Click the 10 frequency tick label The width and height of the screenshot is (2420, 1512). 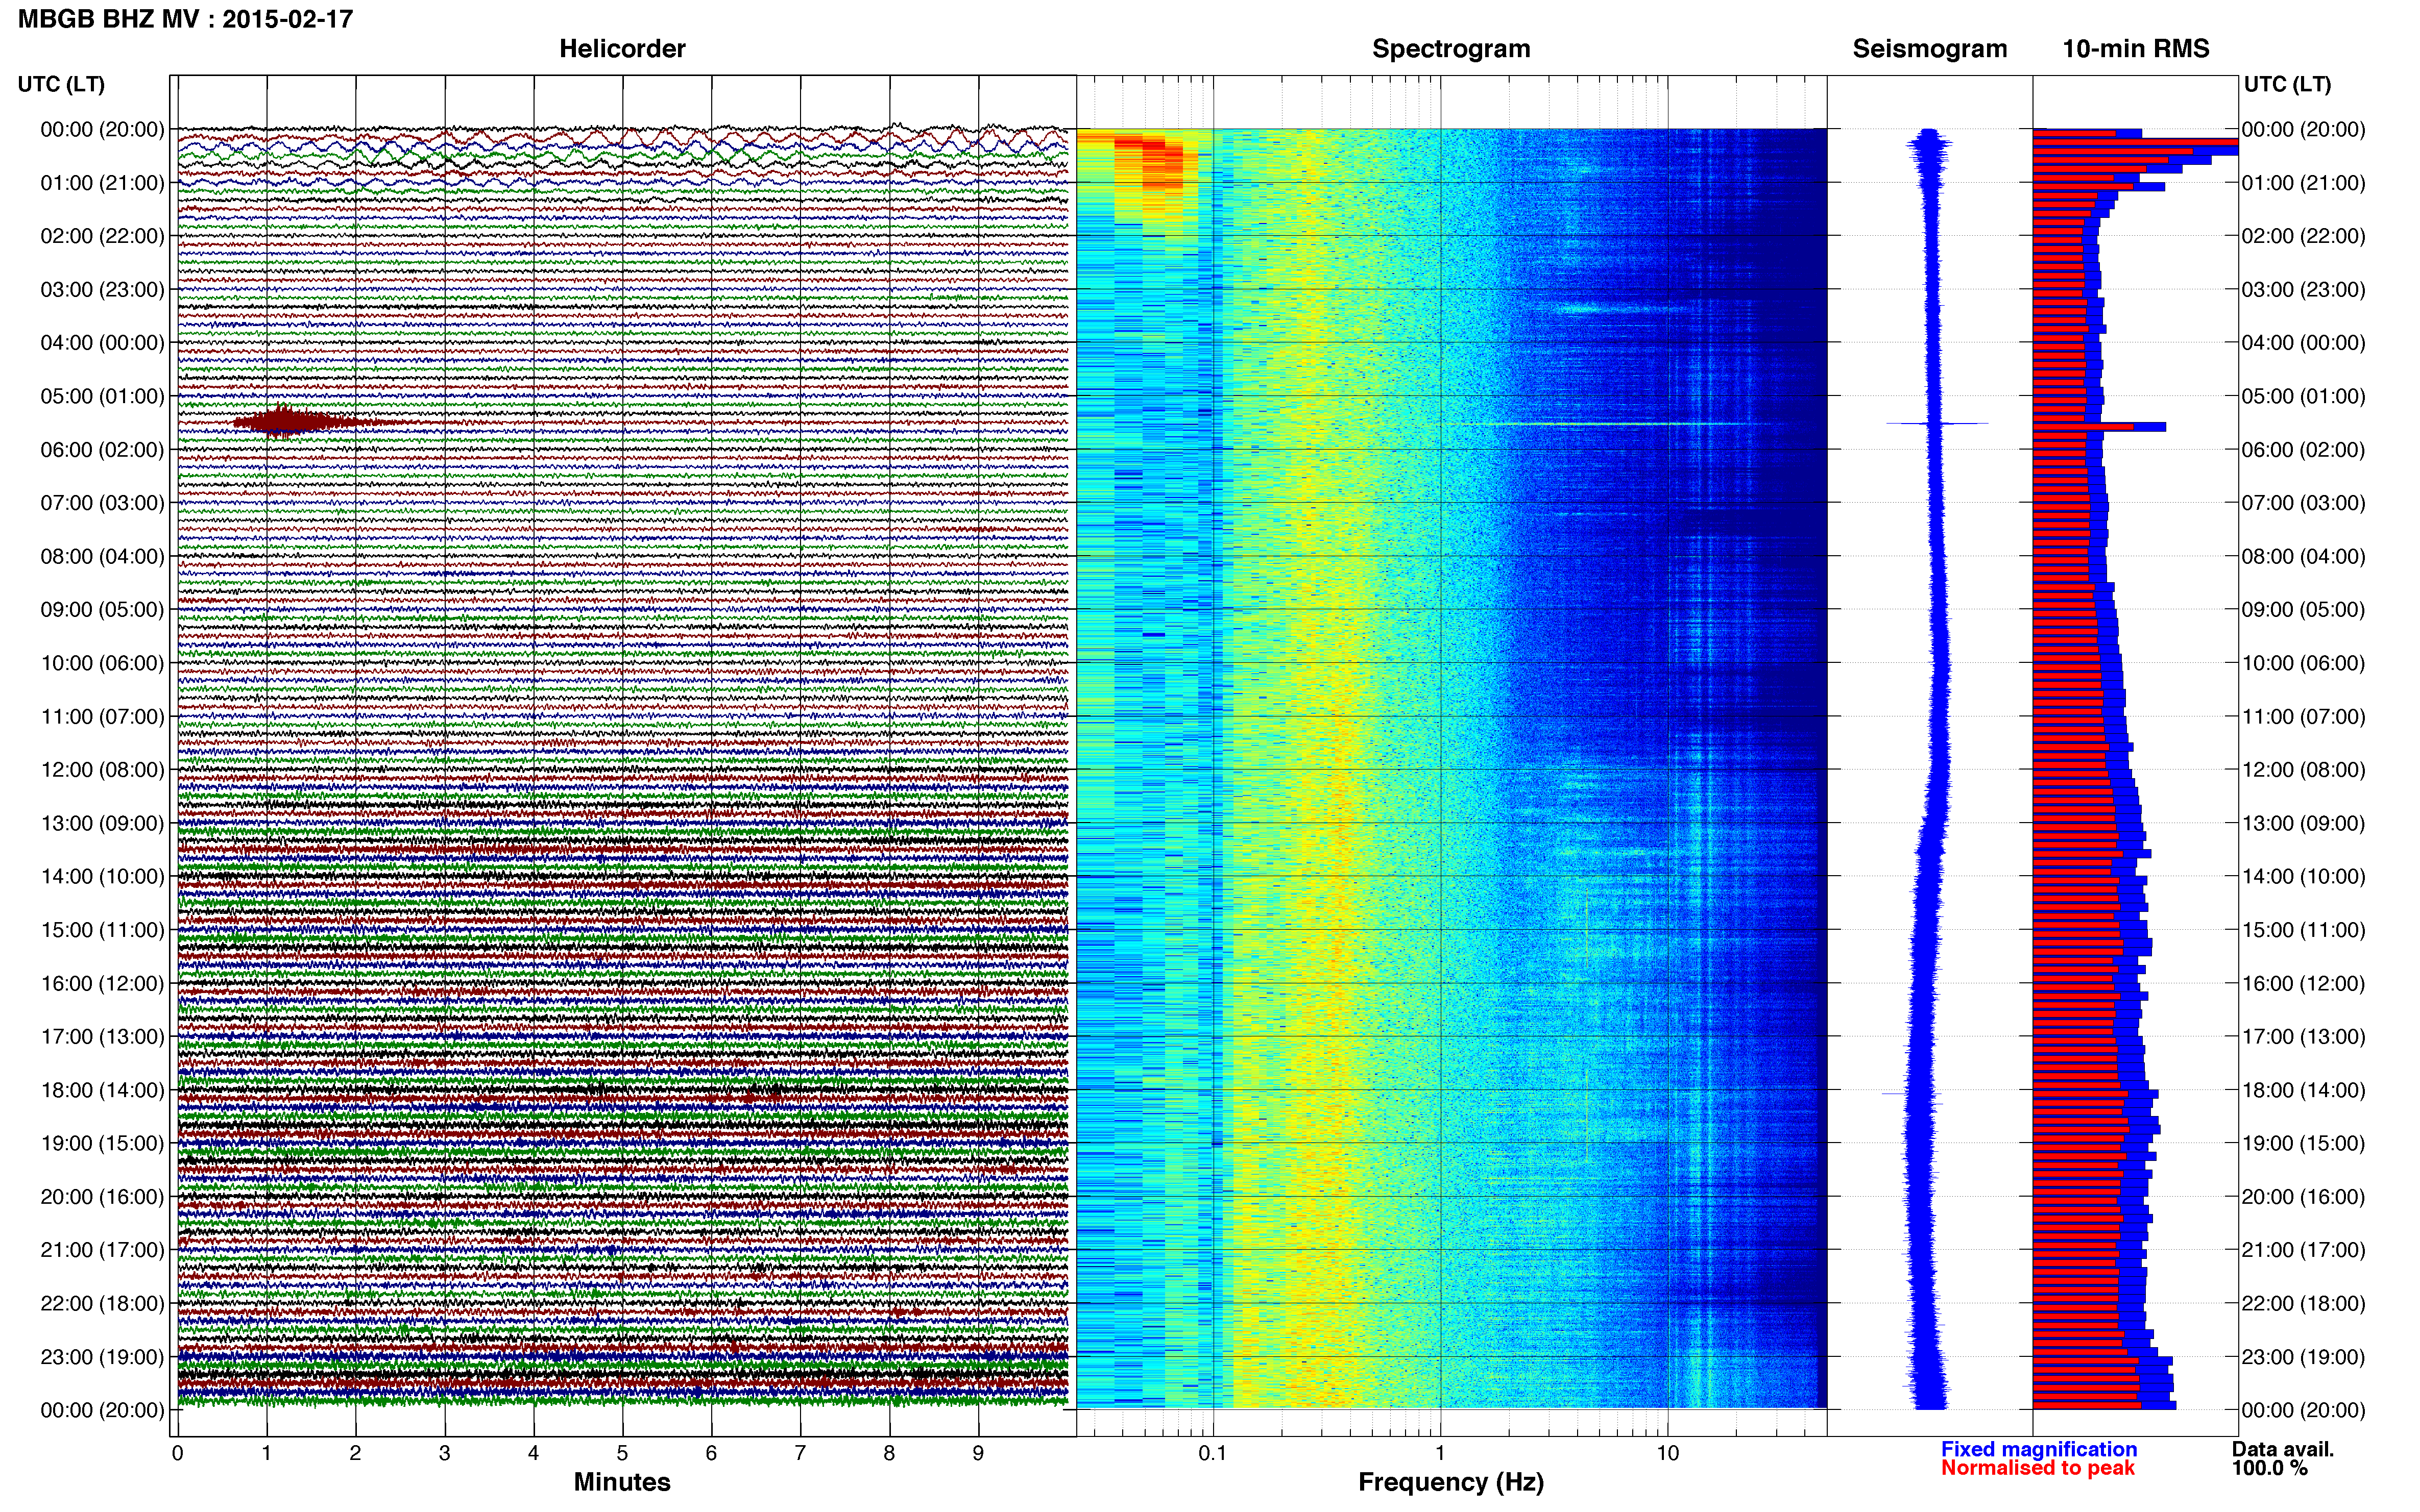pos(1667,1453)
